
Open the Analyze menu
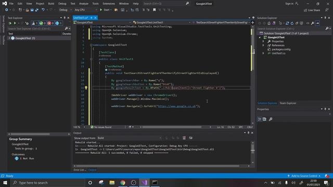[x=84, y=4]
